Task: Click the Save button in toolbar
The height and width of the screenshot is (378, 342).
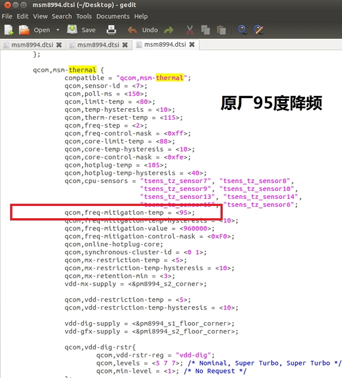Action: 81,30
